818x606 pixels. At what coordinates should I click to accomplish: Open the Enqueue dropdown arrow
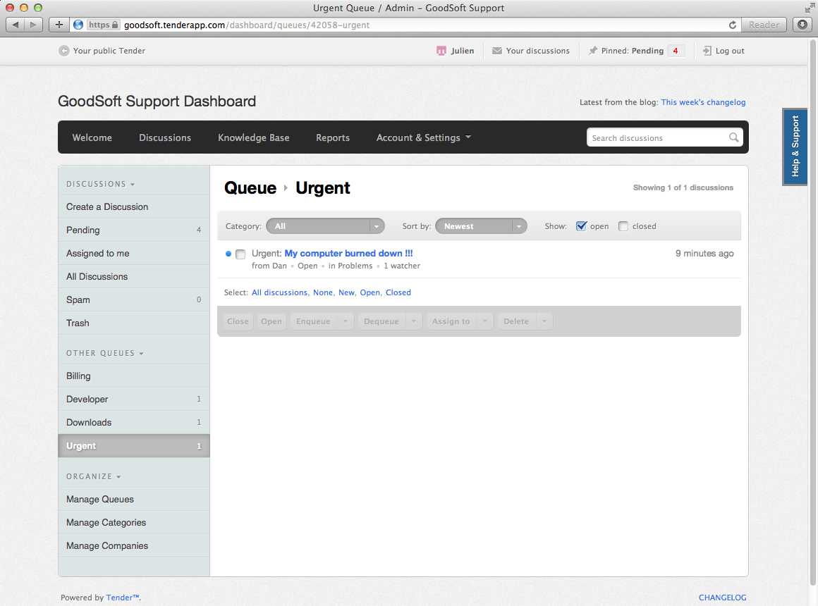(346, 321)
